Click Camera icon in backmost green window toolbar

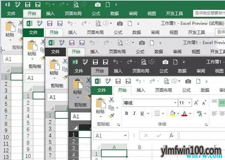tap(98, 5)
